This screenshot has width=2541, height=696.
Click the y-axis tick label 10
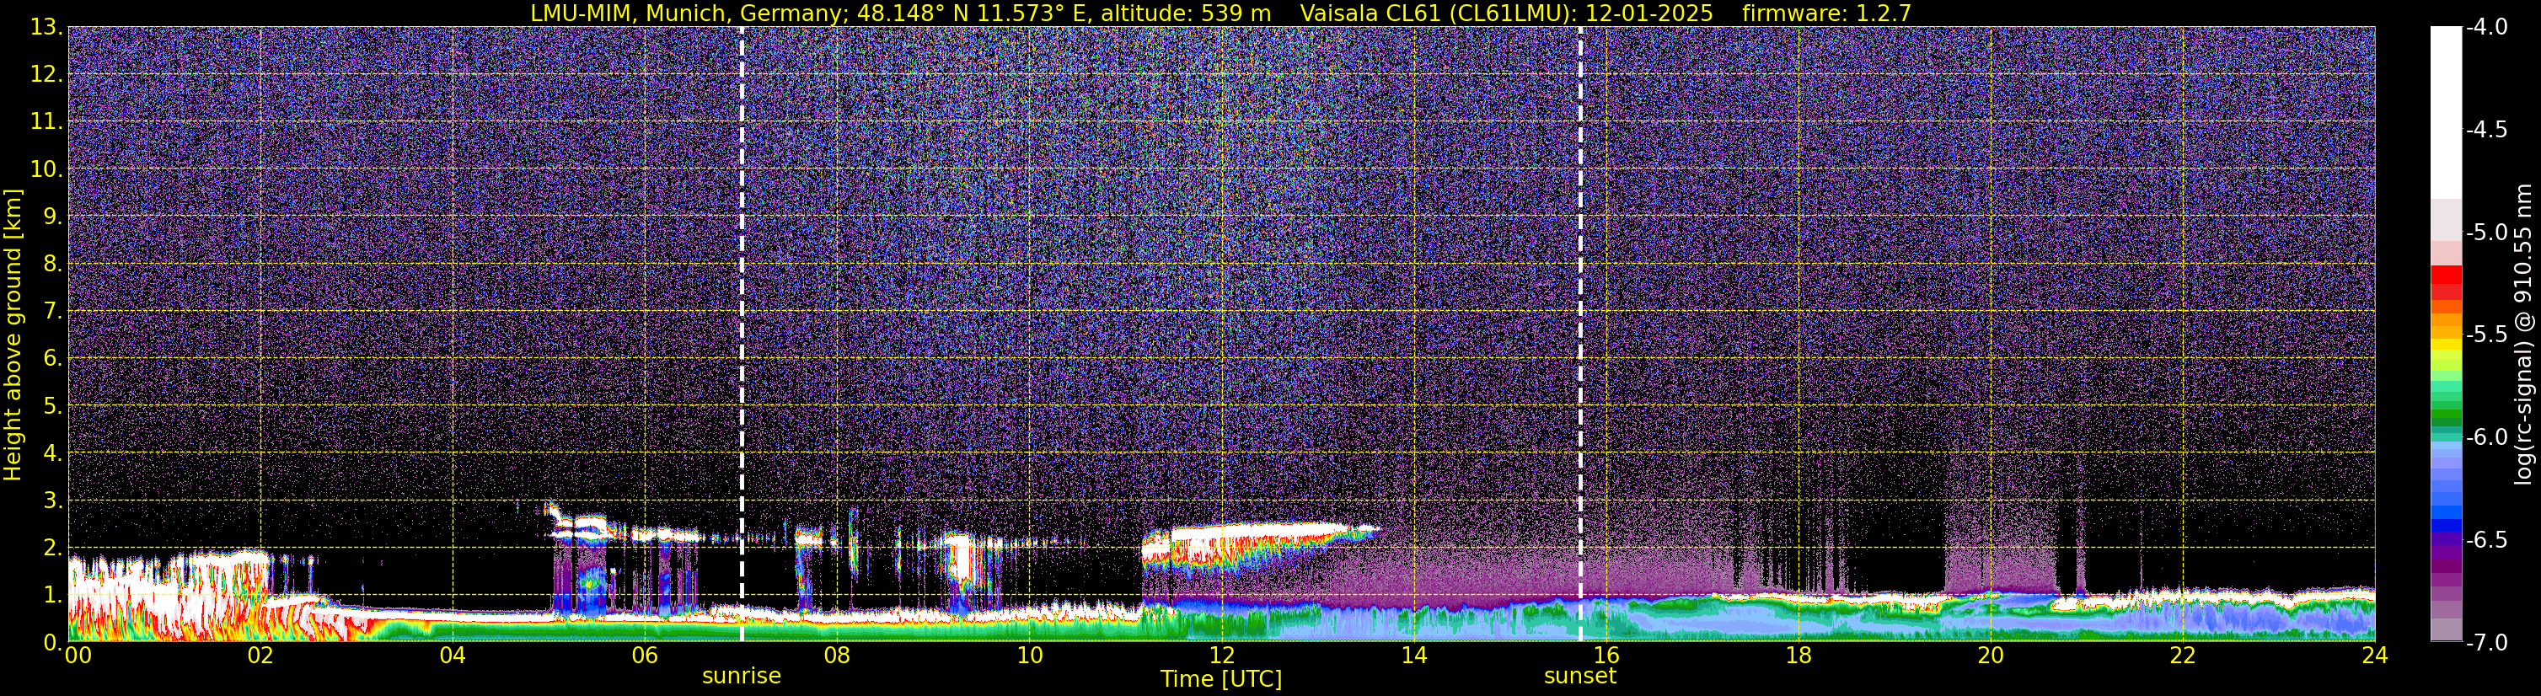(46, 169)
